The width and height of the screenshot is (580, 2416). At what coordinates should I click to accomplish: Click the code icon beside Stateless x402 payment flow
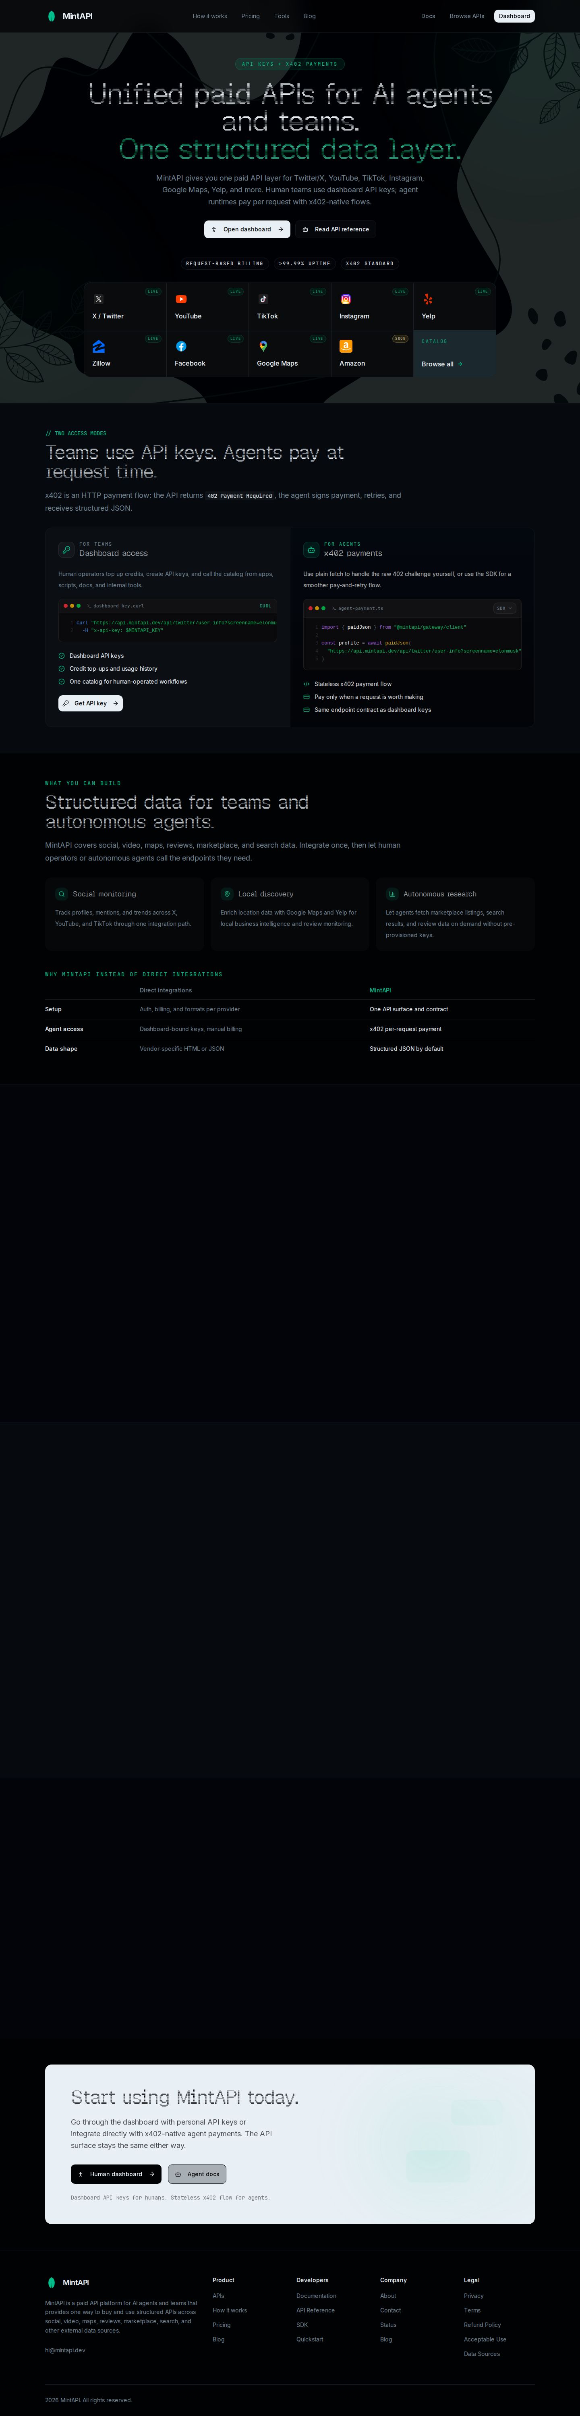coord(307,684)
